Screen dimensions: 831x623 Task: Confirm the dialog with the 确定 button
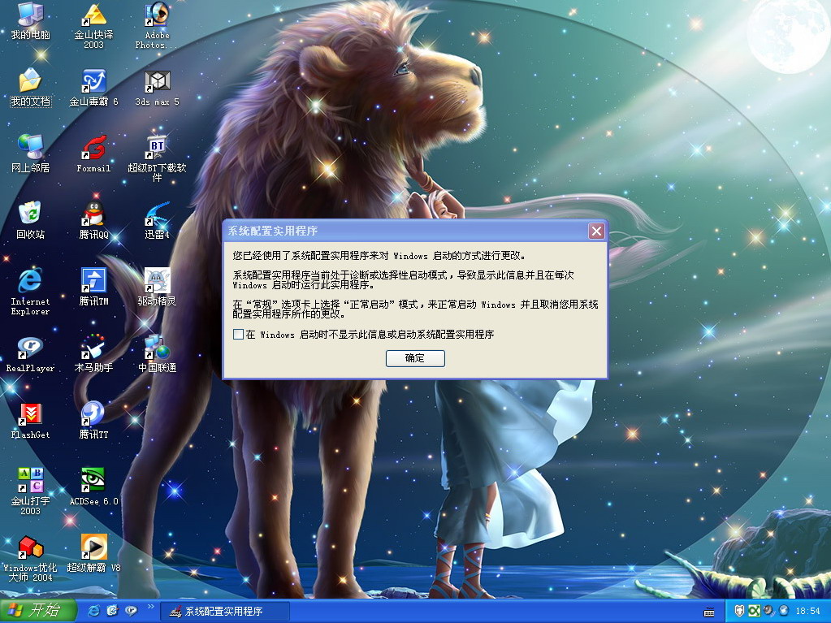coord(415,358)
